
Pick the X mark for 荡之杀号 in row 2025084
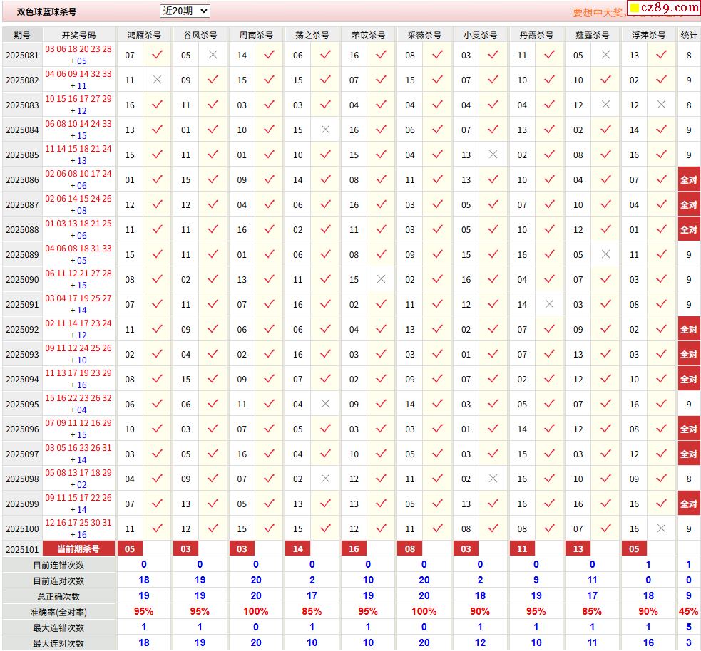325,130
